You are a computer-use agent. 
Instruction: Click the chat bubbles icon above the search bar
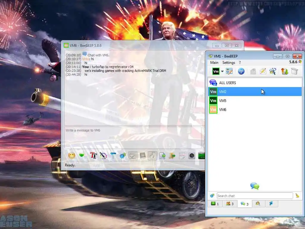[x=255, y=186]
